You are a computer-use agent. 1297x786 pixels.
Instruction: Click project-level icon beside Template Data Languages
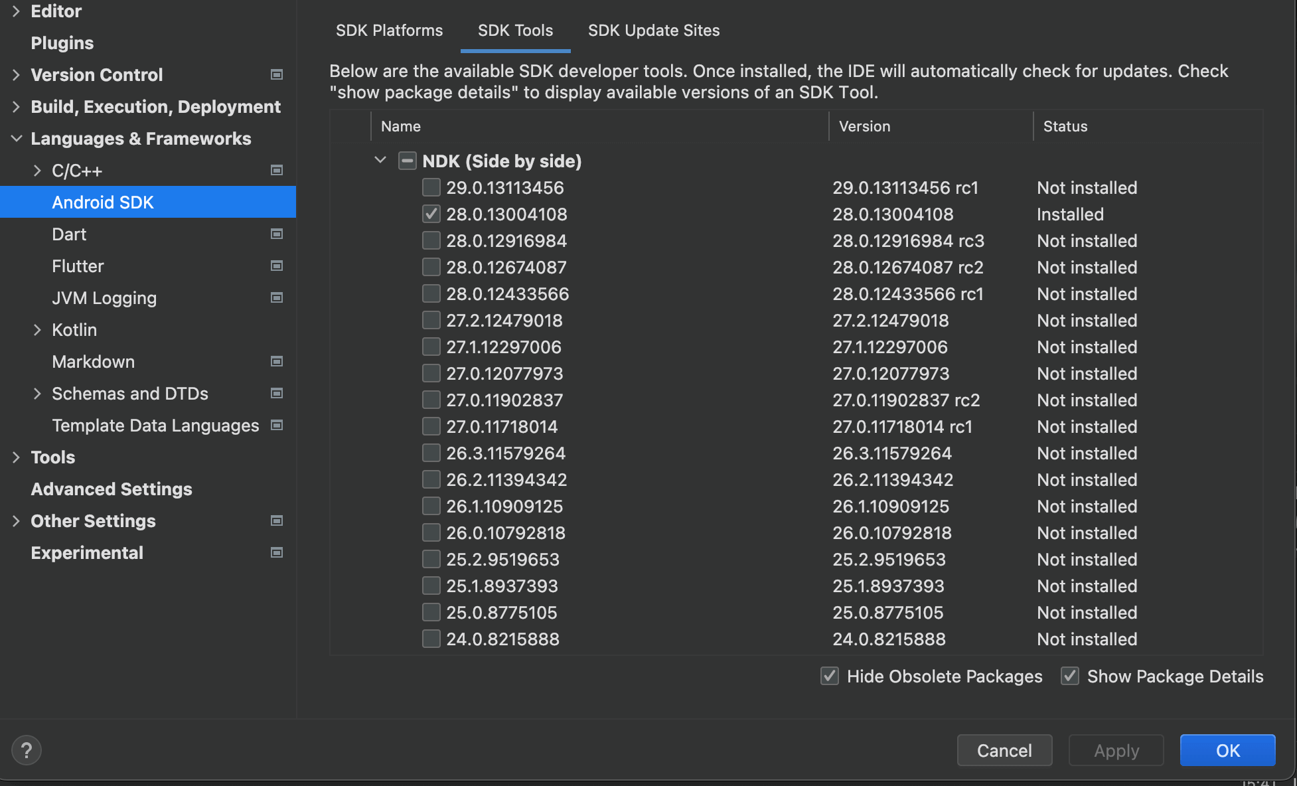pyautogui.click(x=277, y=426)
